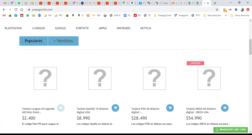Switch to the Gmail browser tab
Viewport: 252px width, 135px height.
point(5,3)
